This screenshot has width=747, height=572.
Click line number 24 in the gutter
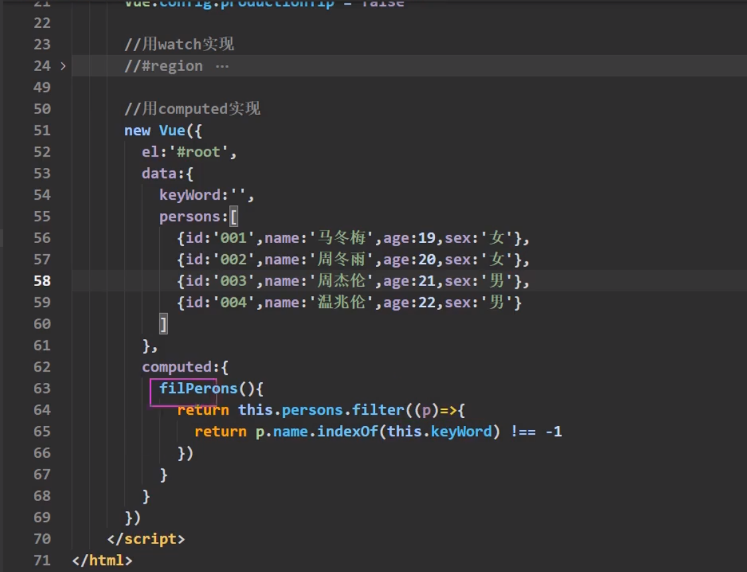(x=42, y=66)
